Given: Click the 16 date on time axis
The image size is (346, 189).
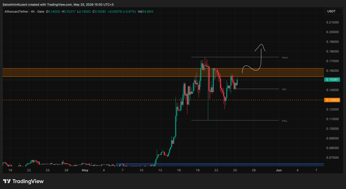Looking at the screenshot, I should 179,170.
